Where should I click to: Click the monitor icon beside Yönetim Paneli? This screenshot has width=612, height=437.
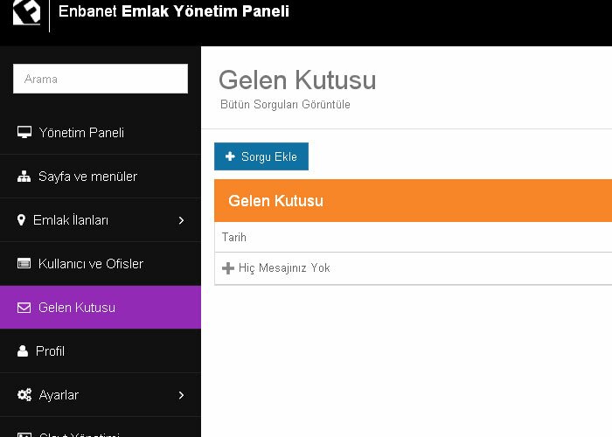click(24, 133)
